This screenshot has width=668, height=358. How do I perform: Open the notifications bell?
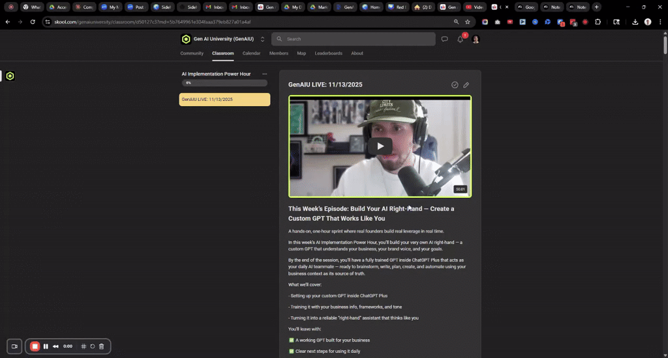pyautogui.click(x=460, y=39)
